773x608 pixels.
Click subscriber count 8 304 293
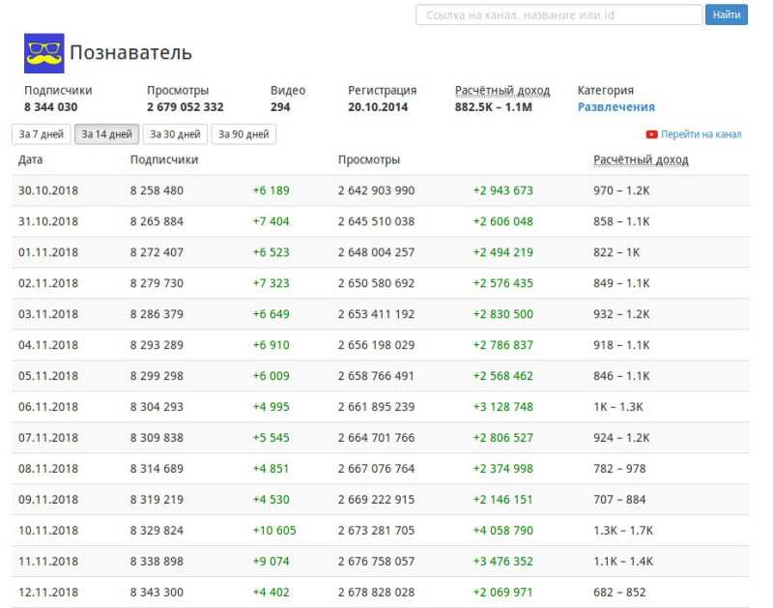[x=157, y=407]
